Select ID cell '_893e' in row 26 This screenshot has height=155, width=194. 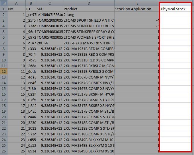pyautogui.click(x=31, y=151)
